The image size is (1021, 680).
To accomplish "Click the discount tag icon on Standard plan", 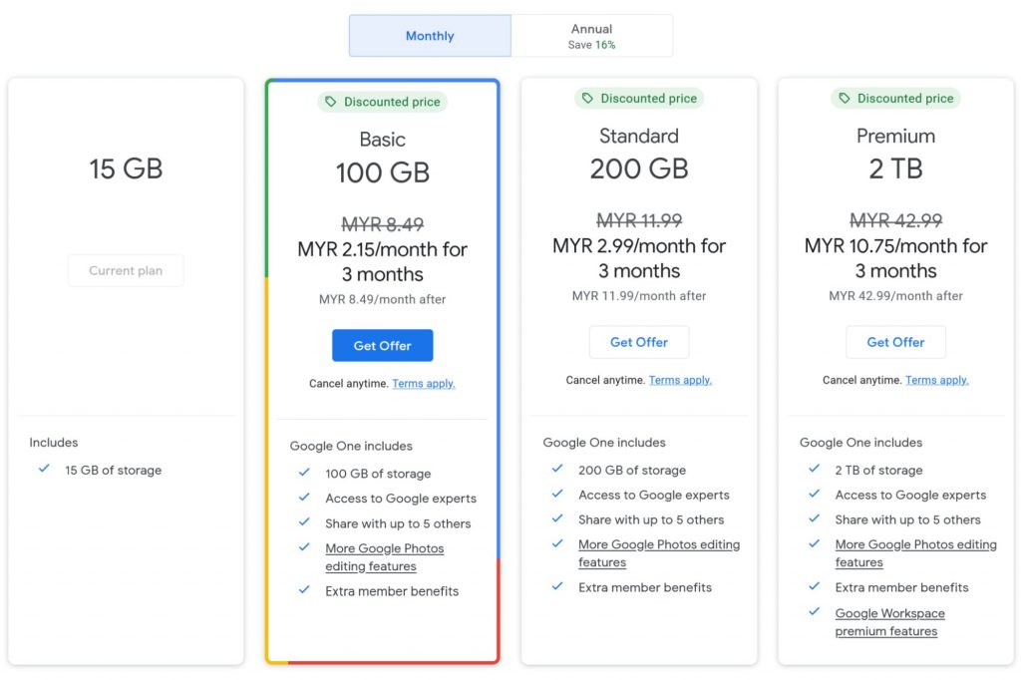I will point(587,99).
